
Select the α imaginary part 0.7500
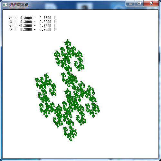pos(45,18)
